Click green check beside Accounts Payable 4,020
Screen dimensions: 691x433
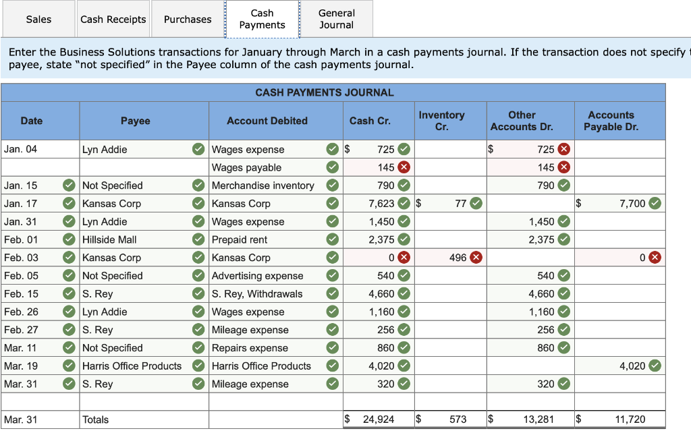click(x=655, y=366)
